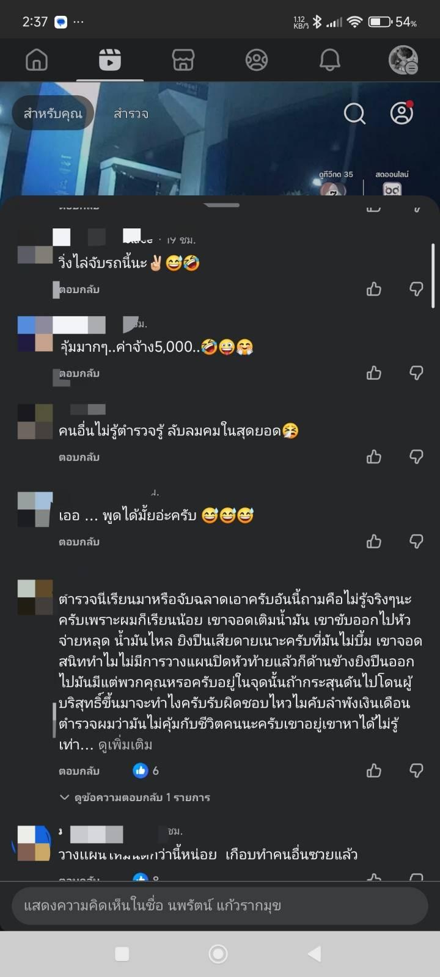Select the video Reels tab icon

click(110, 60)
